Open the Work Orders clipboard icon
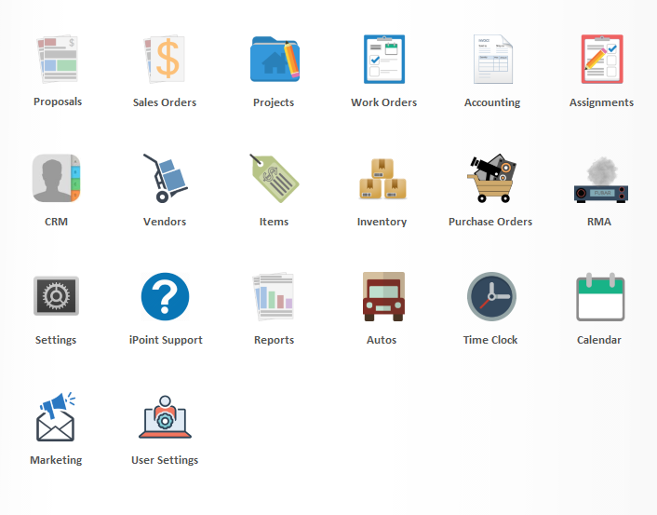657x515 pixels. coord(384,59)
